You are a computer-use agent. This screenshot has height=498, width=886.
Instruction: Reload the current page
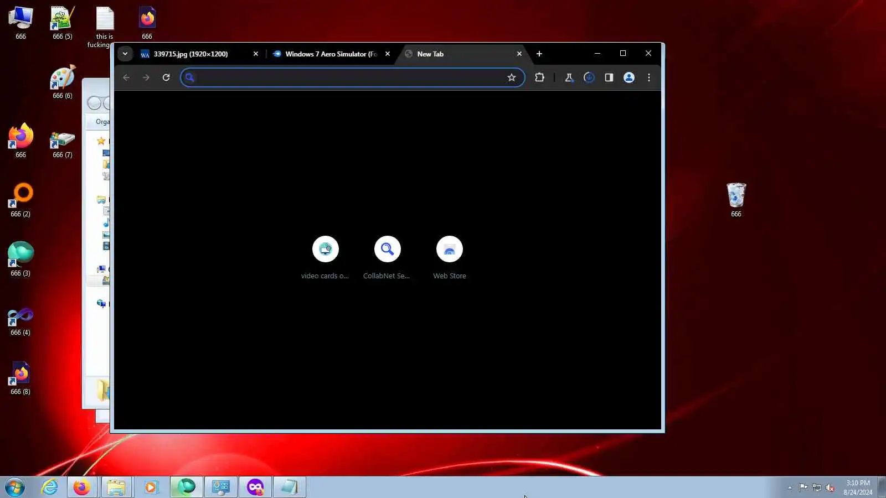[x=166, y=77]
